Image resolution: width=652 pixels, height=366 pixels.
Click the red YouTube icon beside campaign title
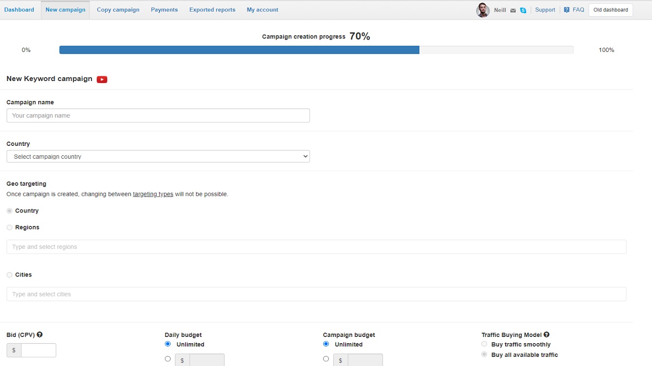coord(102,80)
